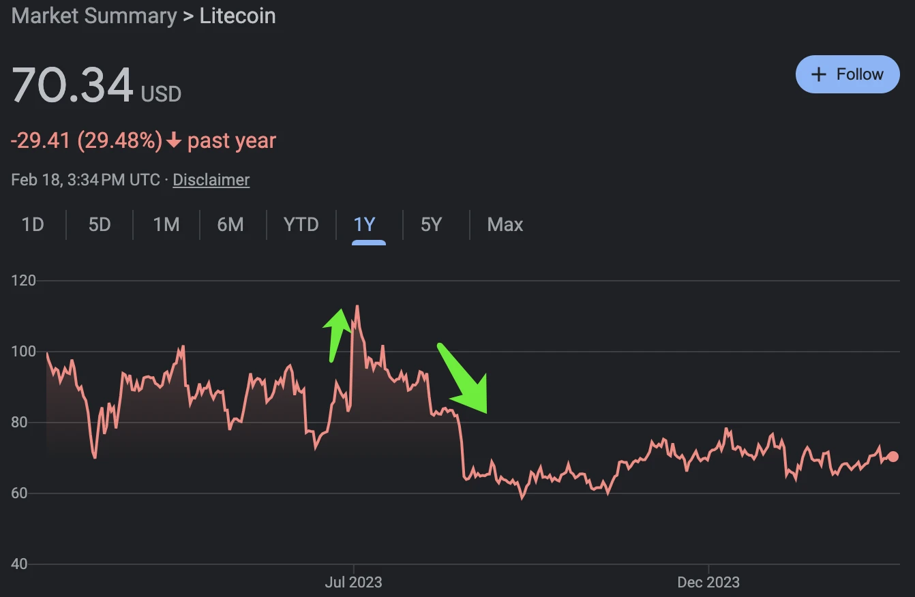The image size is (915, 597).
Task: Click the Dec 2023 axis label
Action: pyautogui.click(x=708, y=582)
